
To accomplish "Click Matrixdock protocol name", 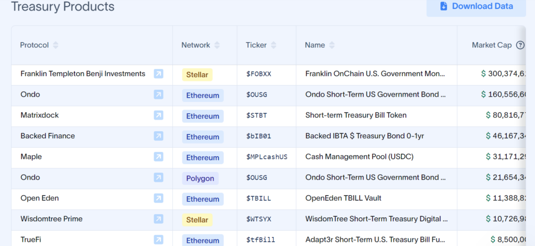I will pos(40,115).
